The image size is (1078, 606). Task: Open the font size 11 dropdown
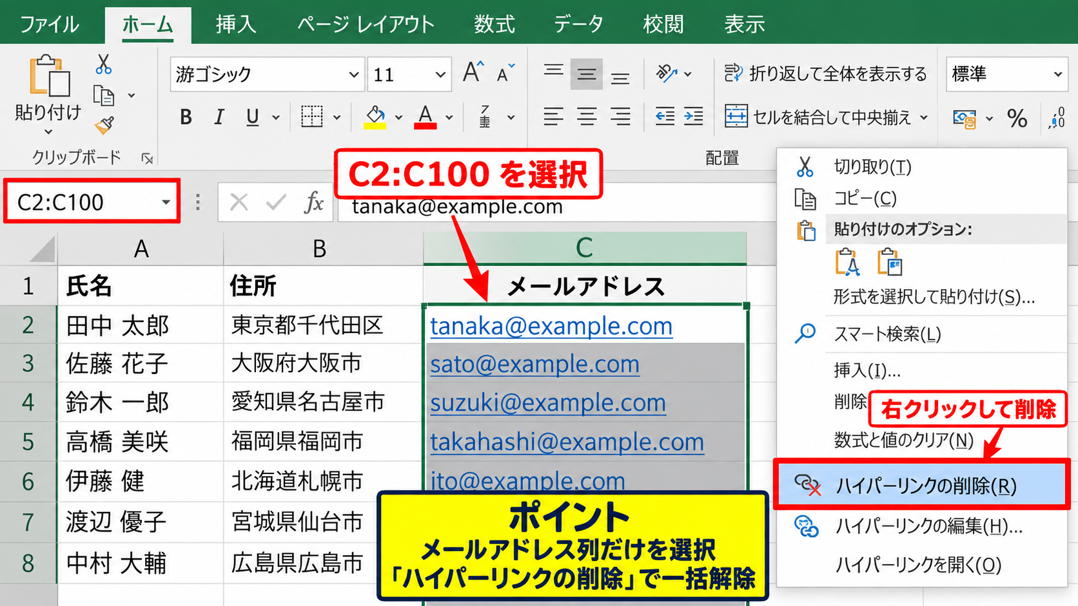(440, 75)
